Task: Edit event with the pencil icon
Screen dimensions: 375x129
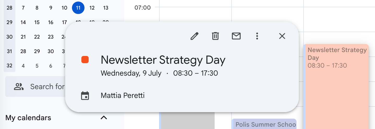Action: [194, 36]
